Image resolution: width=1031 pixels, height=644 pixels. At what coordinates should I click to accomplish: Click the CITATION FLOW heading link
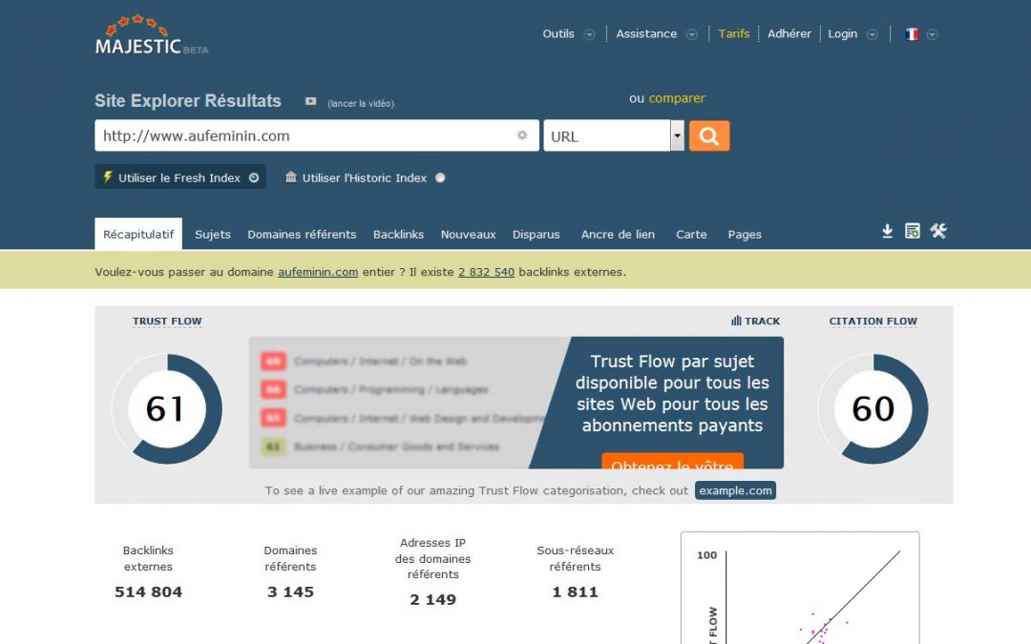click(x=873, y=322)
